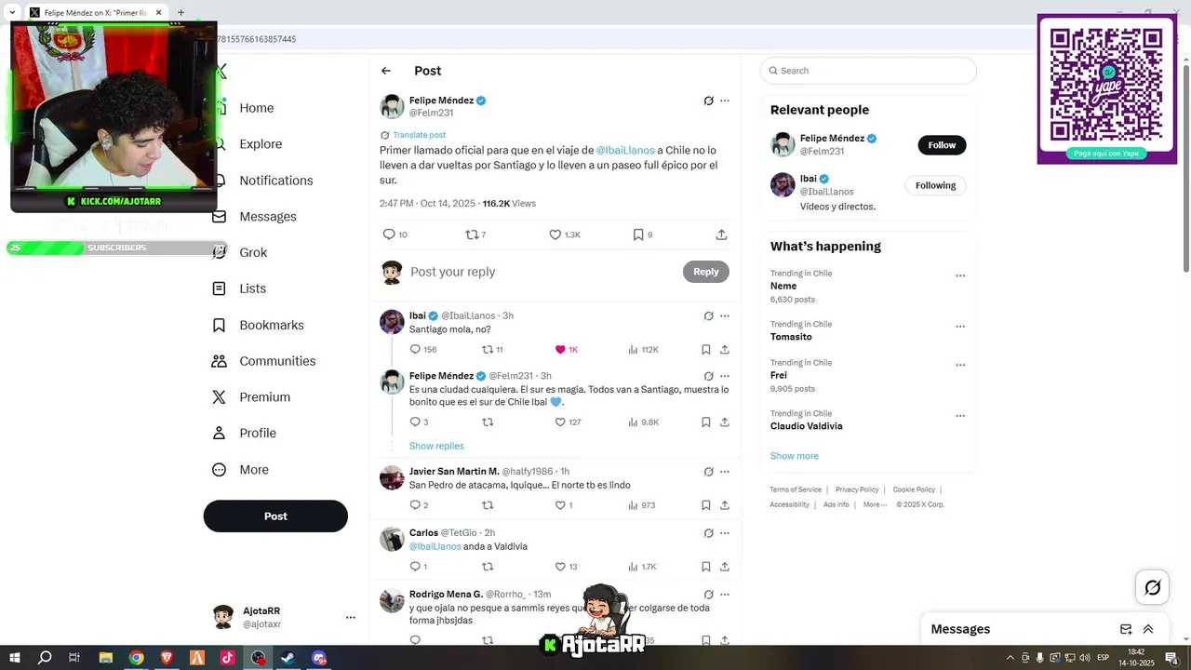
Task: Follow Felipe Méndez in Relevant people
Action: click(x=942, y=145)
